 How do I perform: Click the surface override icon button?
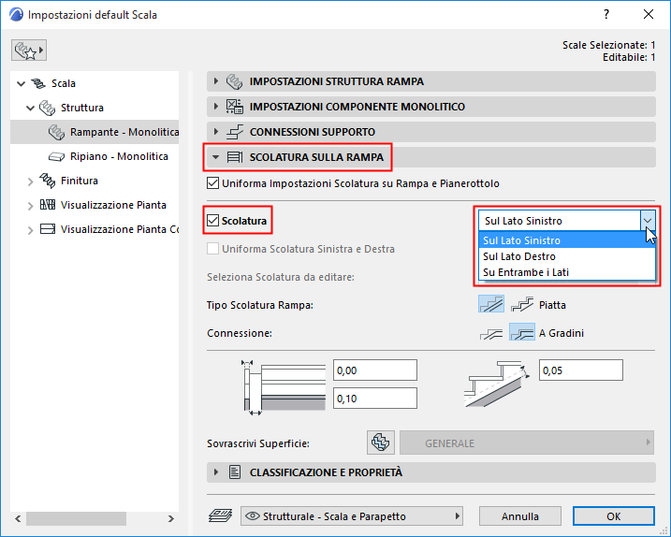tap(381, 443)
